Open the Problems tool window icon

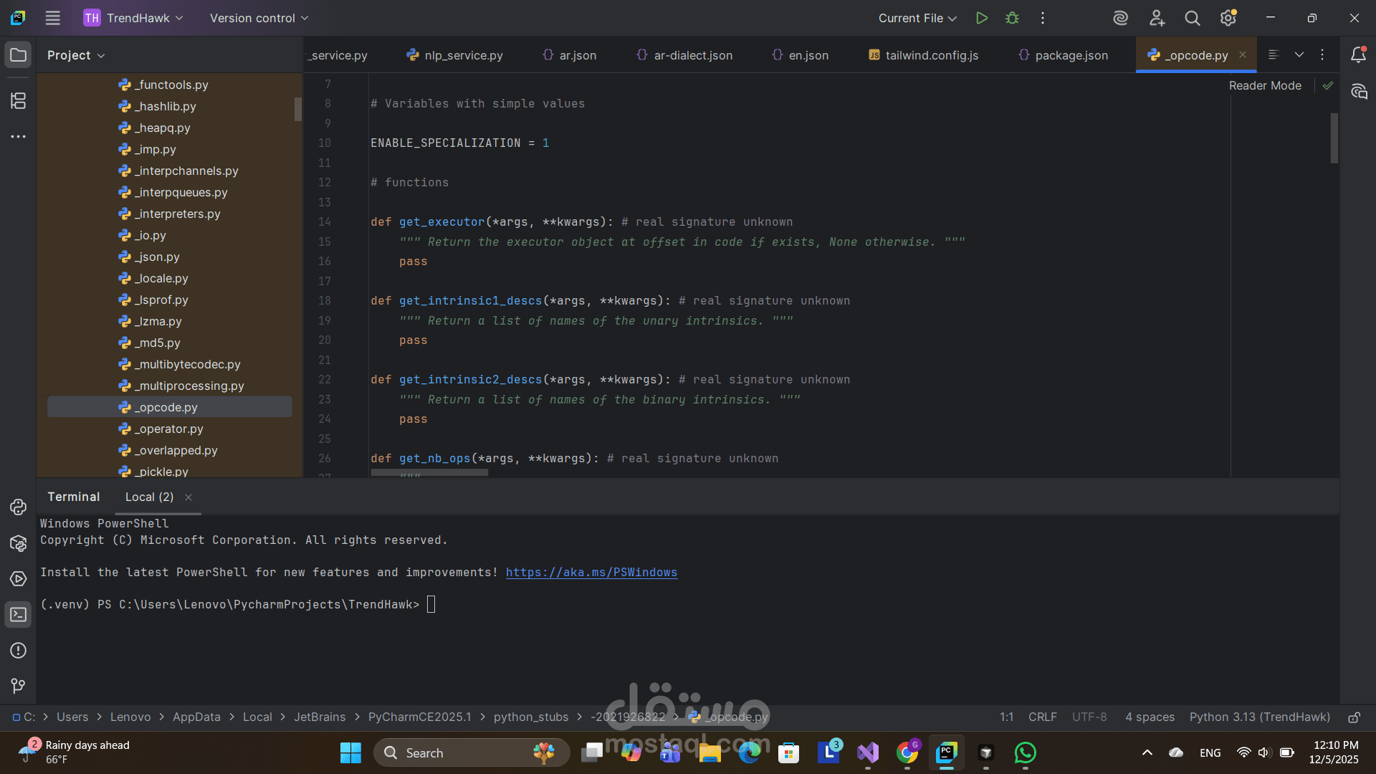tap(19, 651)
